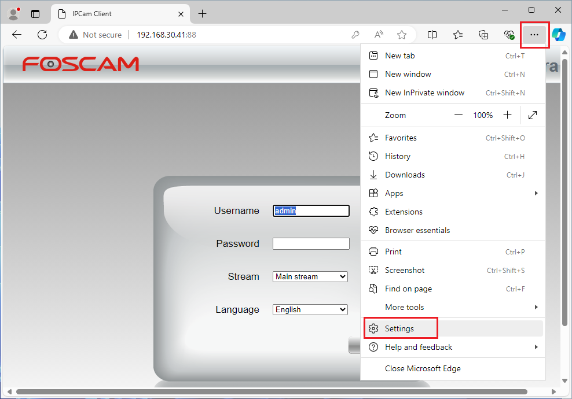Click the zoom out minus button

(459, 115)
